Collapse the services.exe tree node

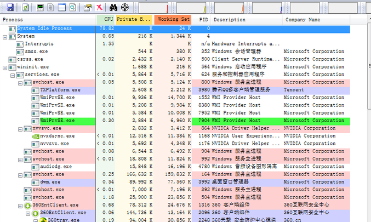(13, 75)
